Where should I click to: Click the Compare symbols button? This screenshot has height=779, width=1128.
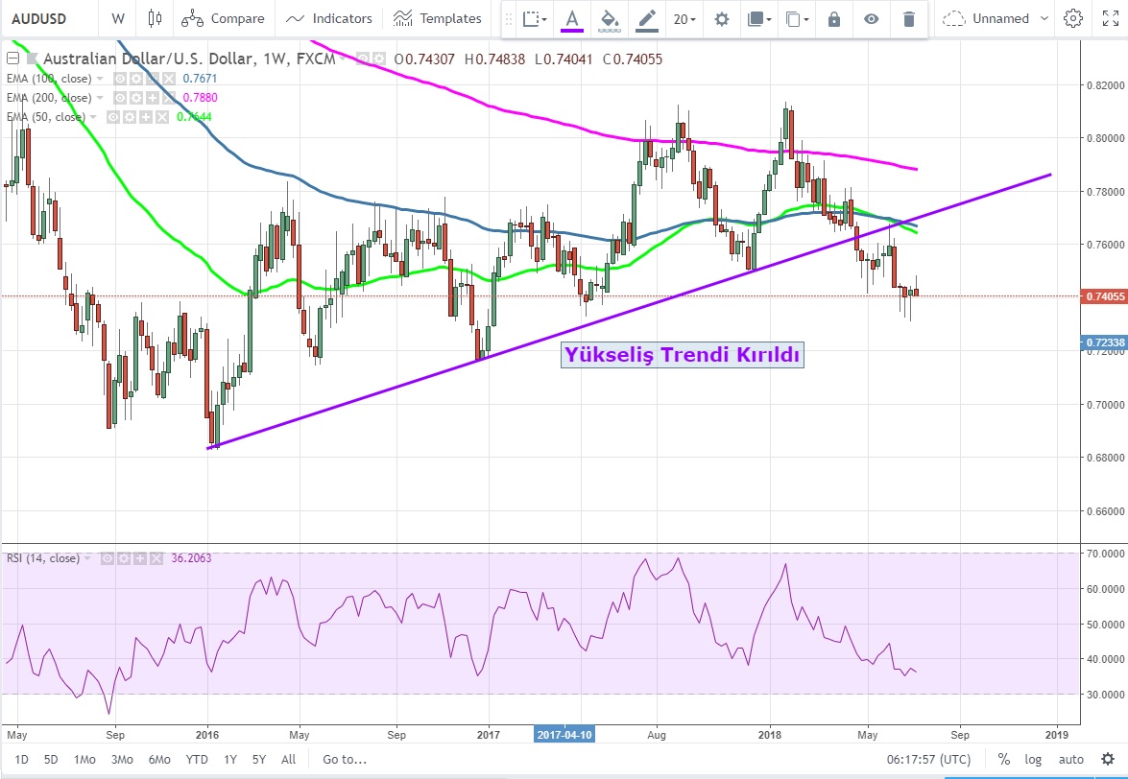[224, 18]
